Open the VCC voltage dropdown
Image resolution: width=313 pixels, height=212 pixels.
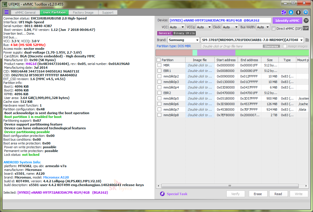[177, 27]
